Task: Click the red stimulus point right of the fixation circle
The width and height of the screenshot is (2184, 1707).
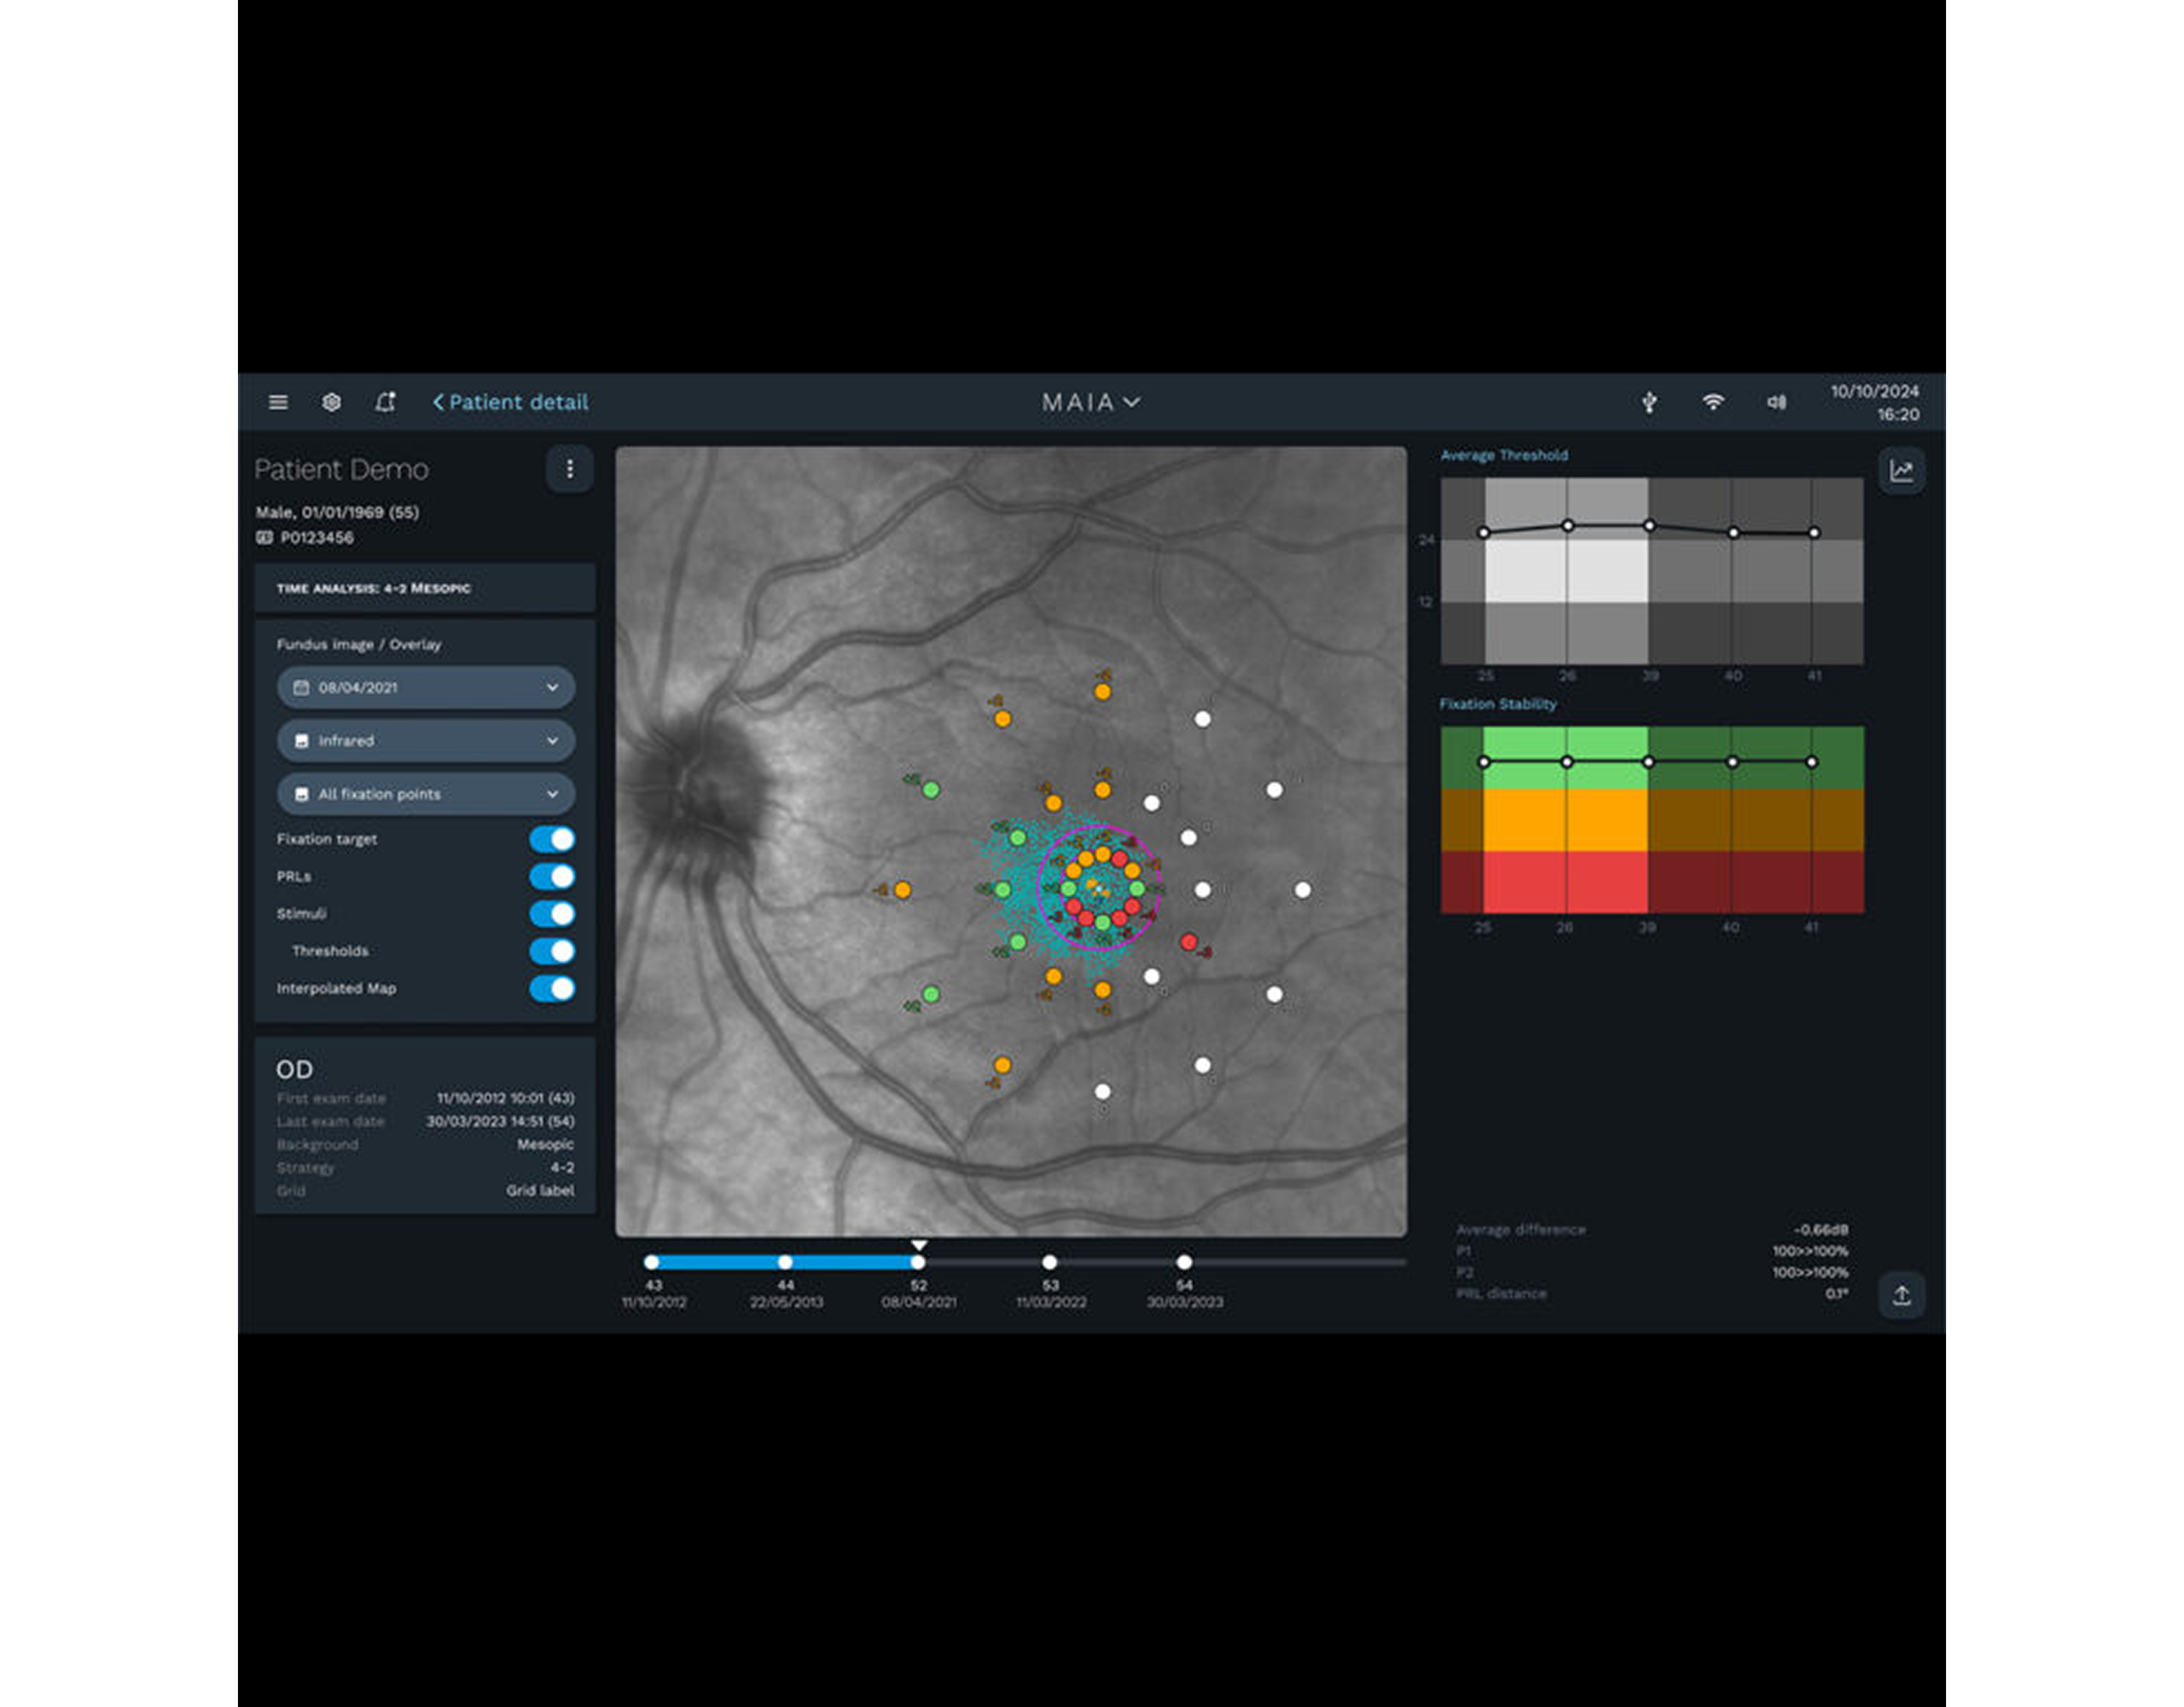Action: click(1188, 941)
